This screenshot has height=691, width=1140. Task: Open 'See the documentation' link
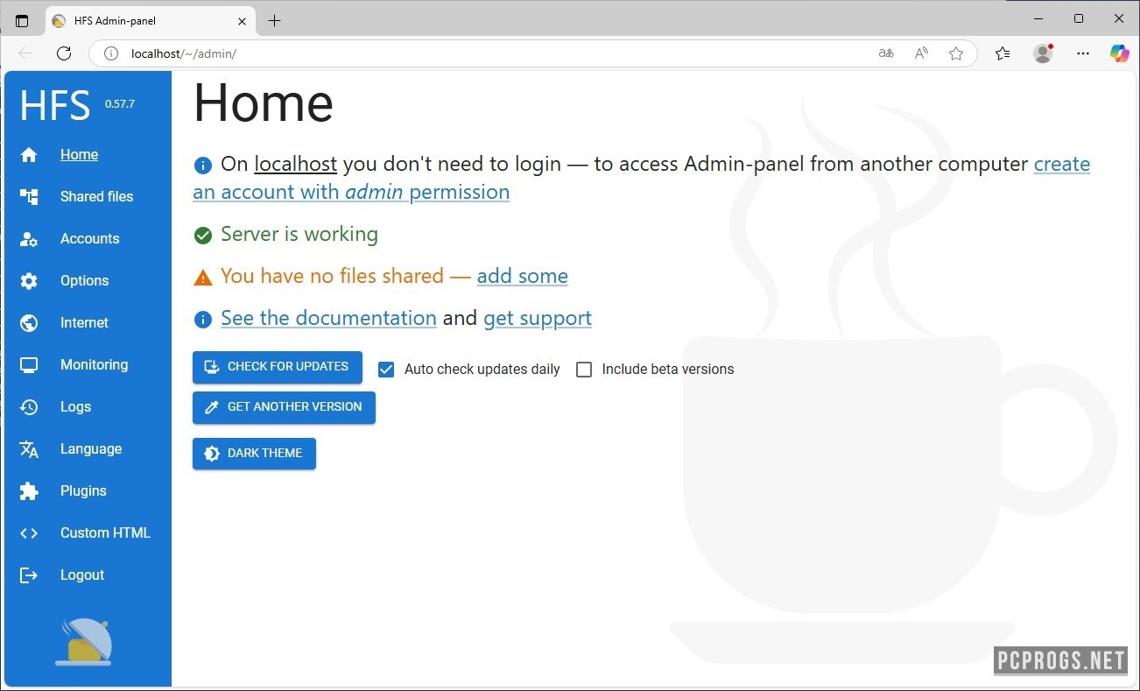[x=328, y=319]
